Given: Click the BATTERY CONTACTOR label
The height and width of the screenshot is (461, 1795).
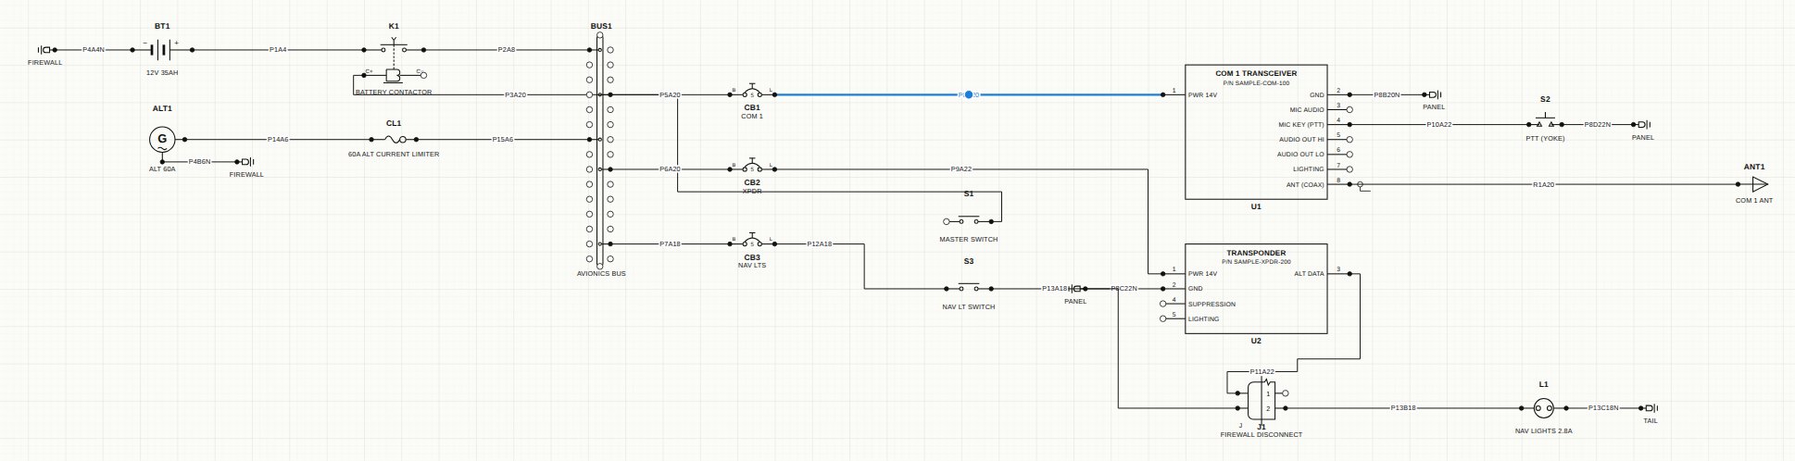Looking at the screenshot, I should (394, 93).
